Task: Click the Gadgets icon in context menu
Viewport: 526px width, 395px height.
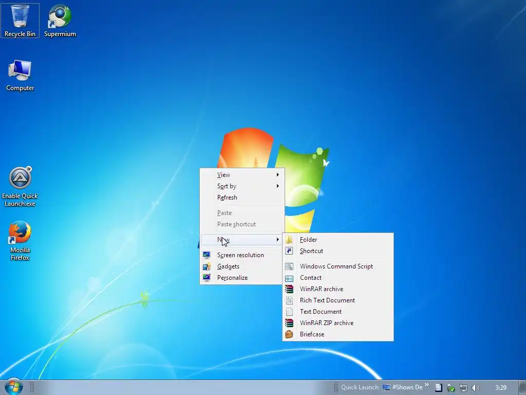Action: coord(206,266)
